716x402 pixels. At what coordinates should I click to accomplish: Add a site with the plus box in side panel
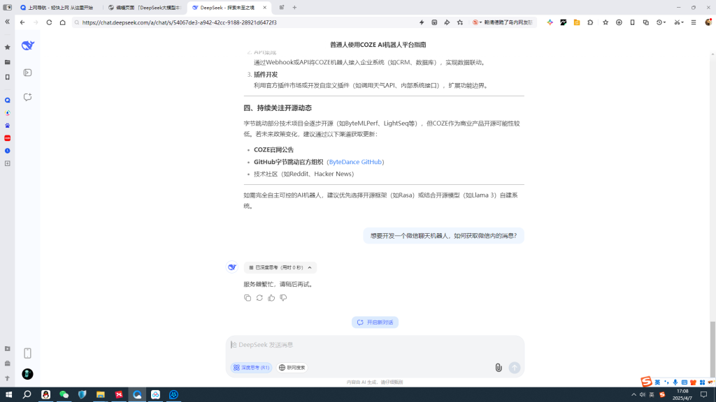point(7,163)
